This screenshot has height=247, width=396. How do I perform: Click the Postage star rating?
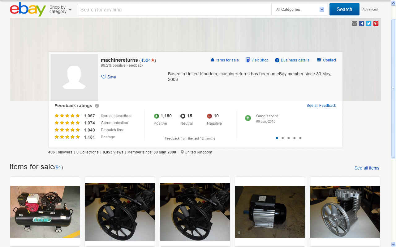67,137
